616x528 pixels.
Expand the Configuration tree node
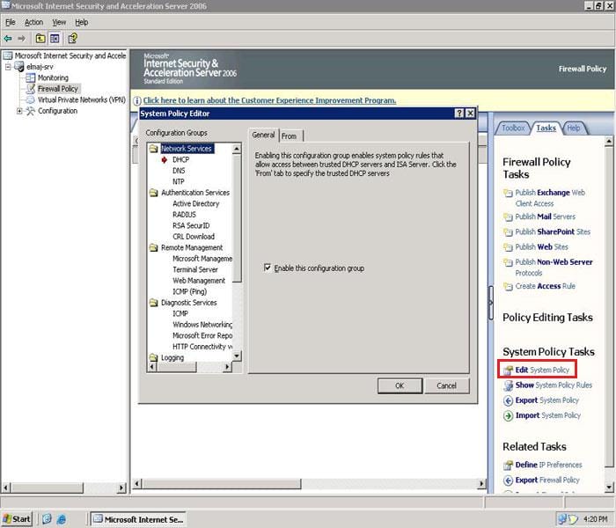click(x=19, y=111)
